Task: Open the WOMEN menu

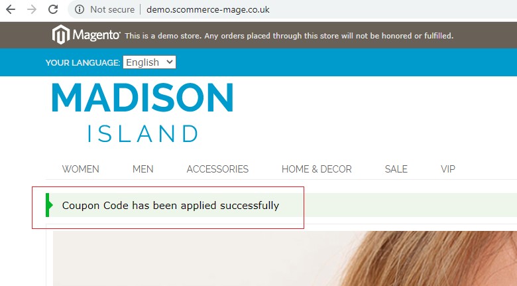Action: tap(80, 169)
